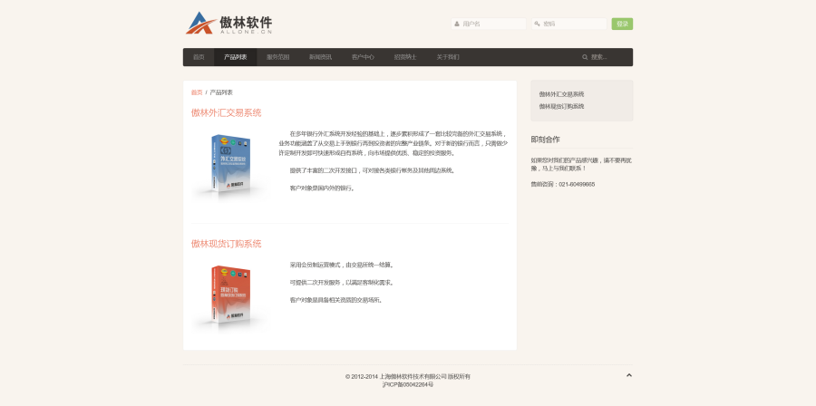Click the phone number 021-60499665 text

click(578, 185)
